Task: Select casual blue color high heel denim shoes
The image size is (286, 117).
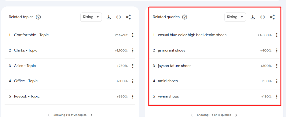Action: click(192, 35)
